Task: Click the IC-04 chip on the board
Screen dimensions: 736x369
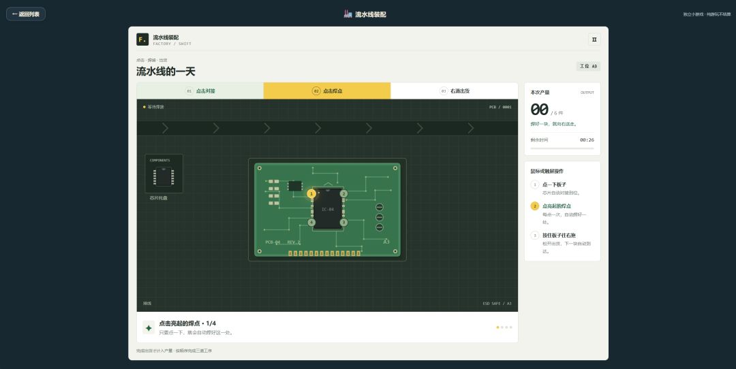Action: (328, 208)
